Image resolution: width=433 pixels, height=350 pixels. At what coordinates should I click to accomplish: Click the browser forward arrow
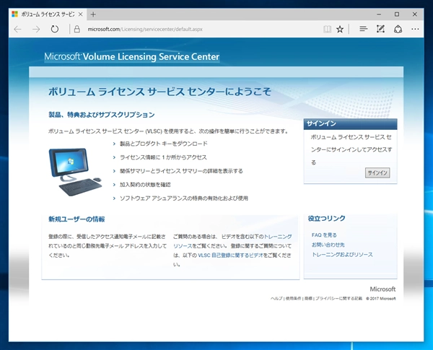click(36, 30)
